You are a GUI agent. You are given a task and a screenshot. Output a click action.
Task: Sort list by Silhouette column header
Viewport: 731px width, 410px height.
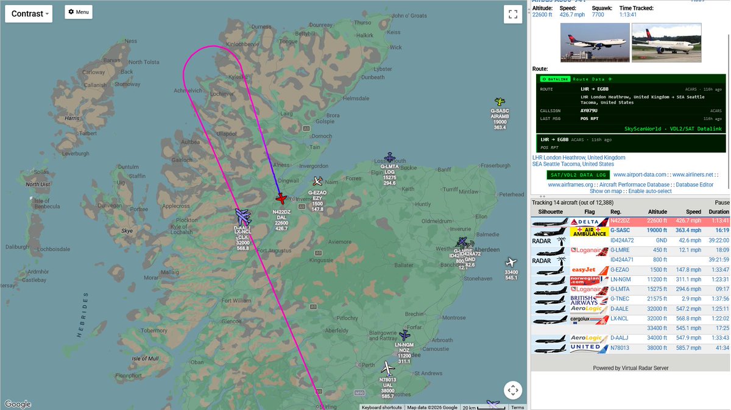550,212
